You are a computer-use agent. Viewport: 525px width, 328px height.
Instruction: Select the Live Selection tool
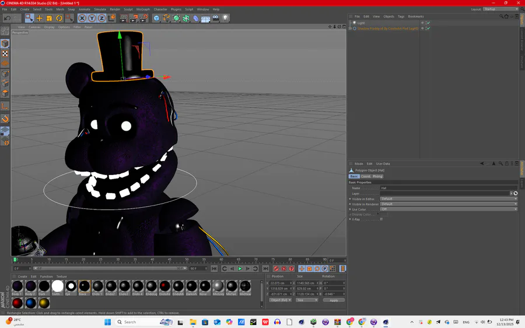point(30,18)
